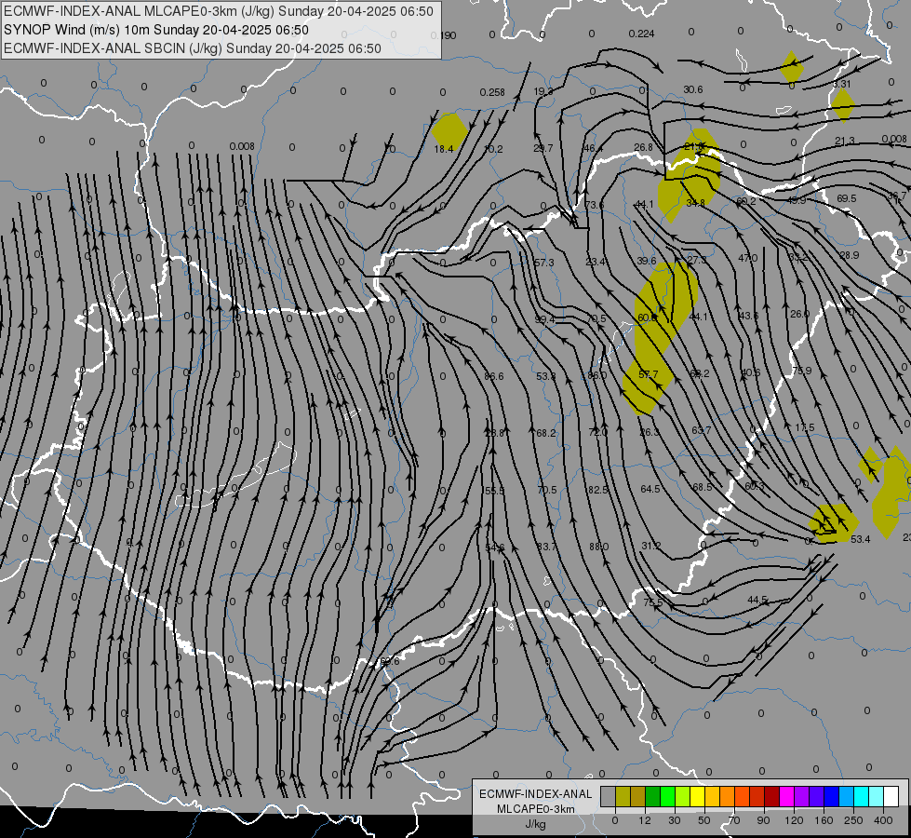911x838 pixels.
Task: Click the map value 75.5
Action: 653,602
